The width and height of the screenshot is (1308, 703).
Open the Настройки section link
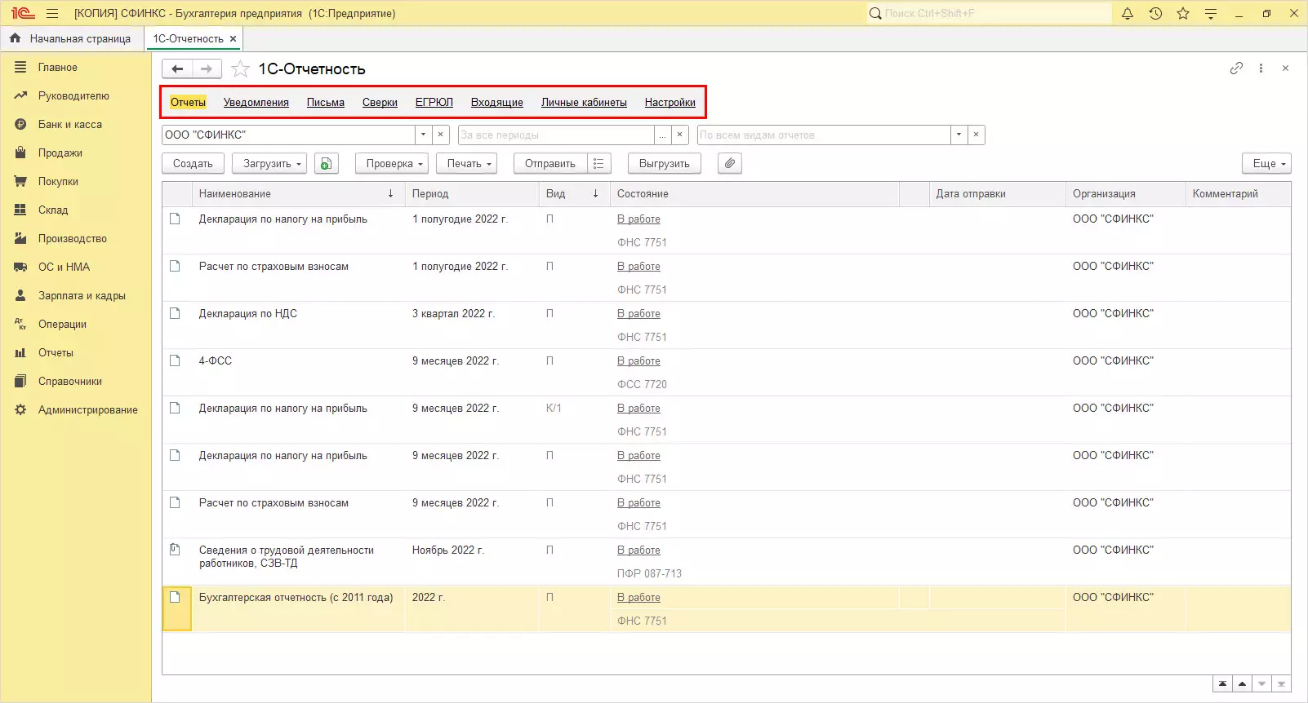[x=670, y=103]
